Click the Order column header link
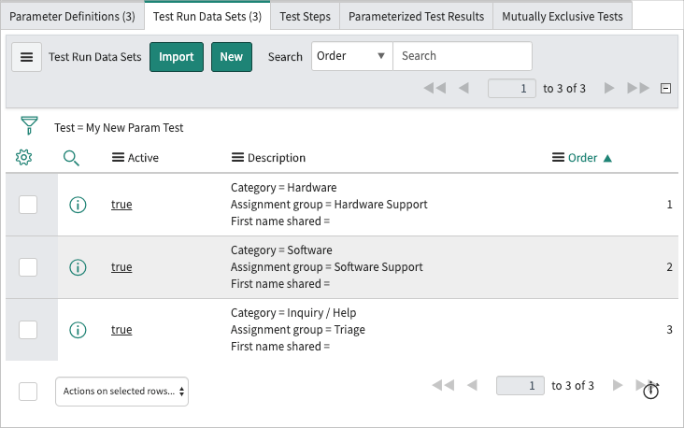 point(582,158)
